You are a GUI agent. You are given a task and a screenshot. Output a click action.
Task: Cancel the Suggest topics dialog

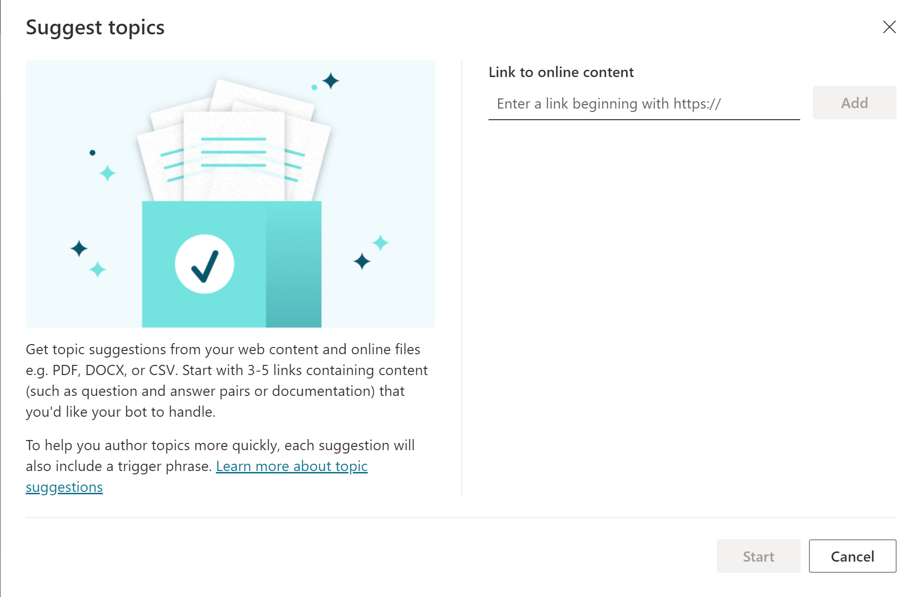[852, 556]
